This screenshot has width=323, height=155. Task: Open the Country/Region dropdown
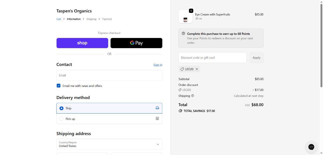(x=109, y=144)
